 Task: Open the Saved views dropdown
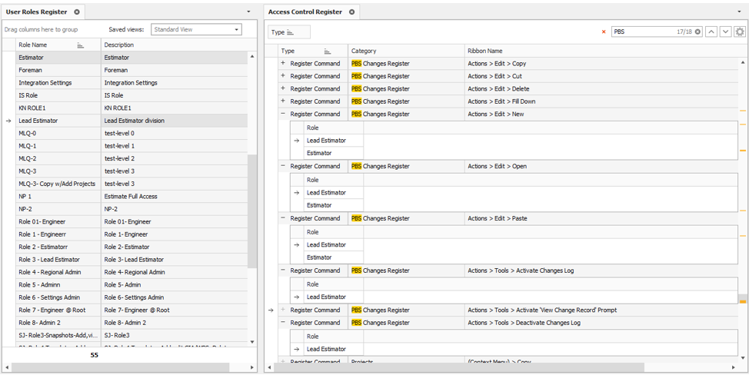point(237,30)
